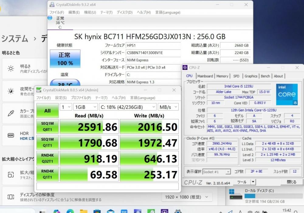304x213 pixels.
Task: Open the 1920 × 1080 resolution dropdown
Action: 187,197
